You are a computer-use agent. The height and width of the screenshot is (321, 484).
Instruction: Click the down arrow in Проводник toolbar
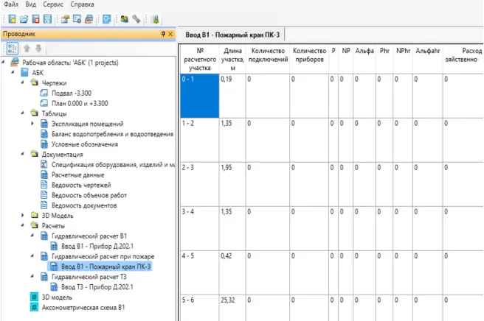click(38, 49)
